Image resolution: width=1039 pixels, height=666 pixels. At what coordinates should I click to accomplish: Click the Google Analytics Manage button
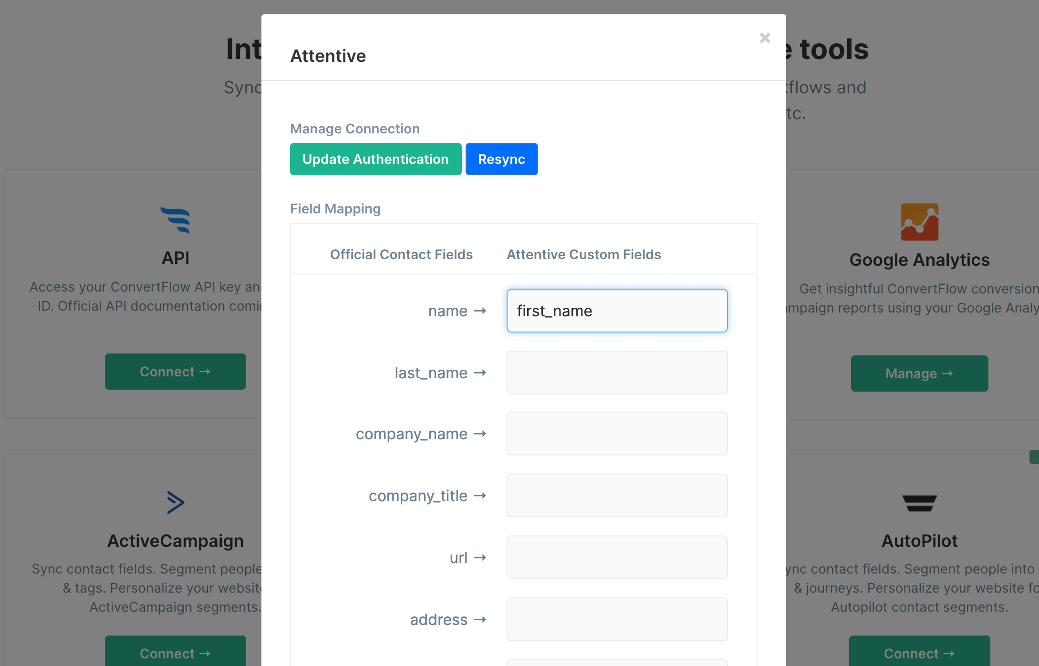pos(919,373)
